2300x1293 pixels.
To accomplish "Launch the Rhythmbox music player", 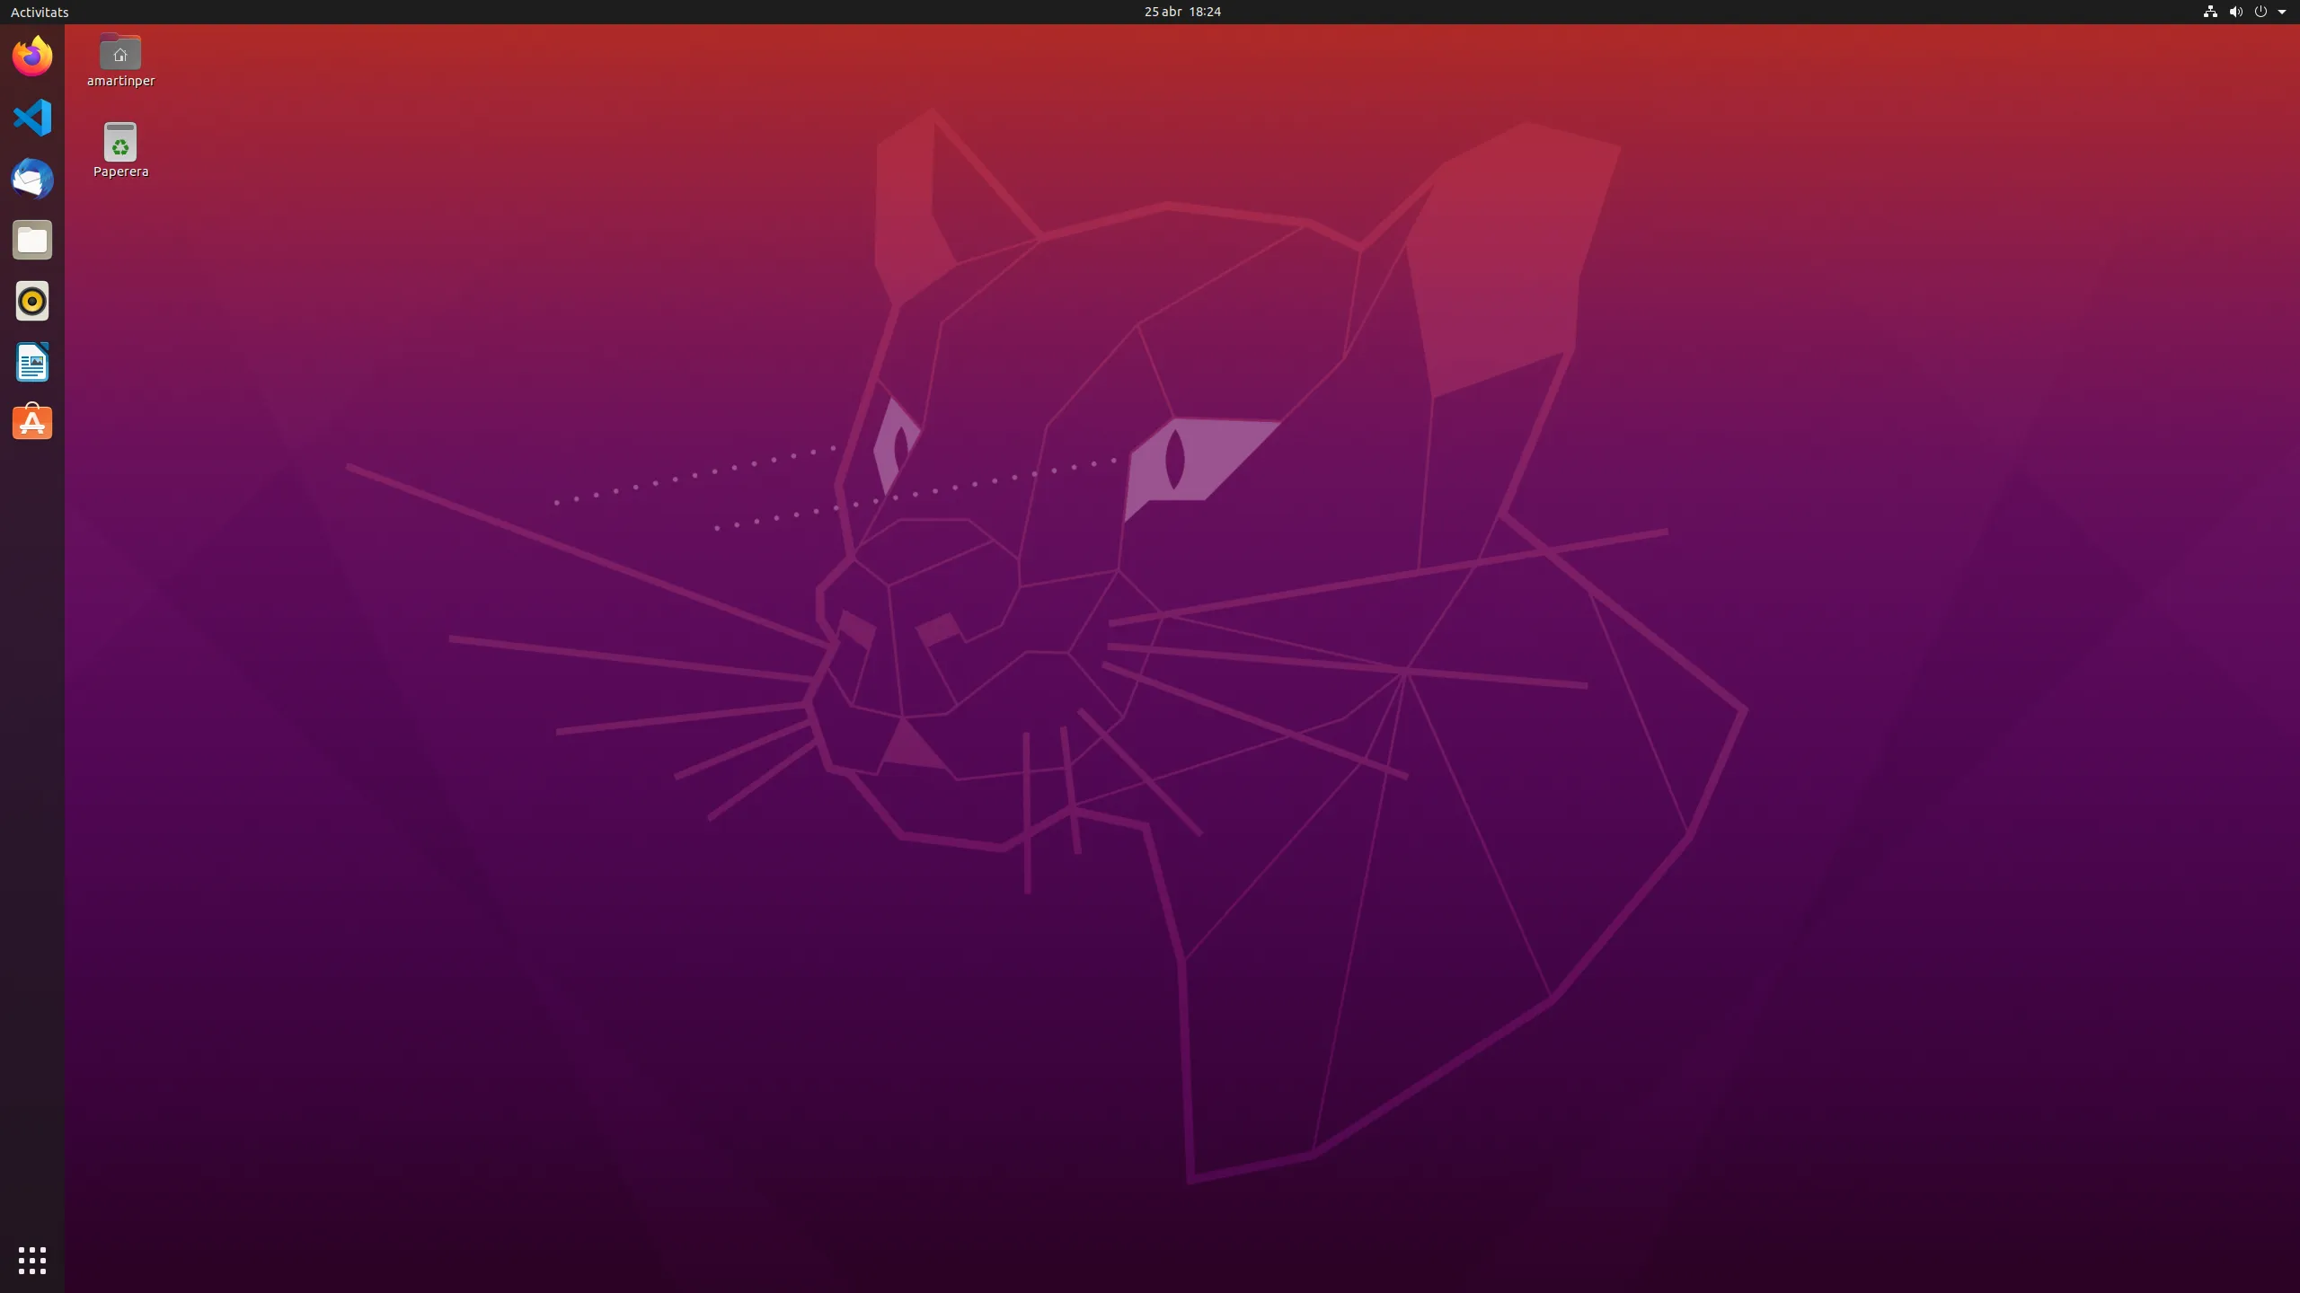I will coord(32,301).
